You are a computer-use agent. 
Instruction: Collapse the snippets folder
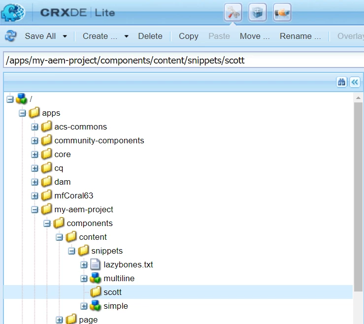(x=71, y=251)
